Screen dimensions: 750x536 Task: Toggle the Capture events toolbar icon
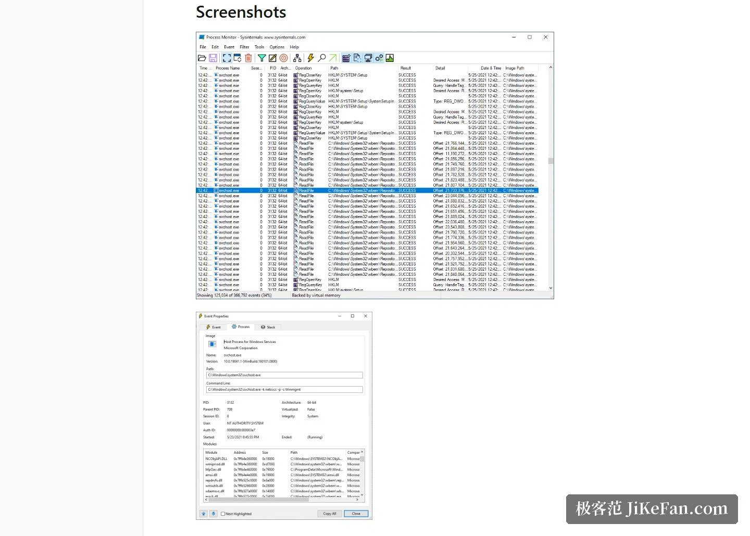(227, 58)
